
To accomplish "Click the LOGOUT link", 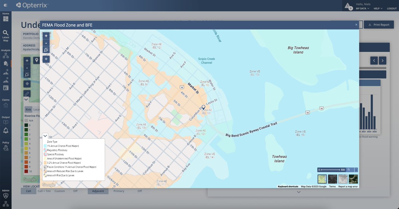I will point(392,9).
